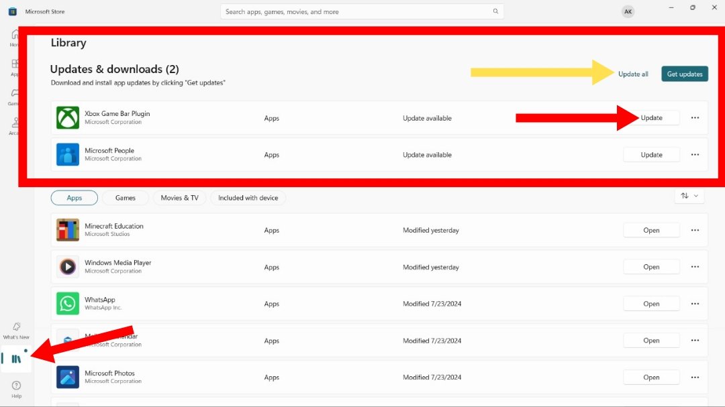This screenshot has height=407, width=725.
Task: Click the Update all link
Action: pos(633,74)
